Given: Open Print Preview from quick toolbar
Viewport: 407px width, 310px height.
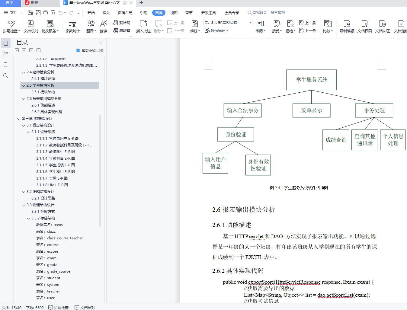Looking at the screenshot, I should pyautogui.click(x=53, y=13).
